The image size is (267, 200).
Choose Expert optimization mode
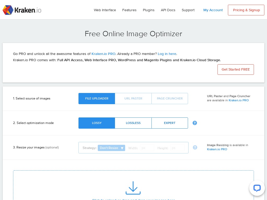coord(170,123)
